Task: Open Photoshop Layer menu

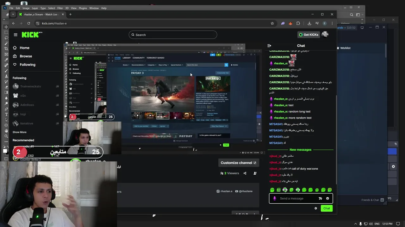Action: coord(35,8)
